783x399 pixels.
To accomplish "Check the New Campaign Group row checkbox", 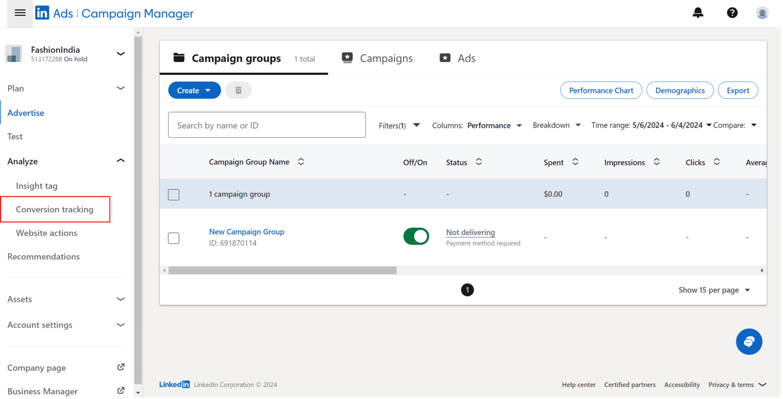I will click(173, 238).
